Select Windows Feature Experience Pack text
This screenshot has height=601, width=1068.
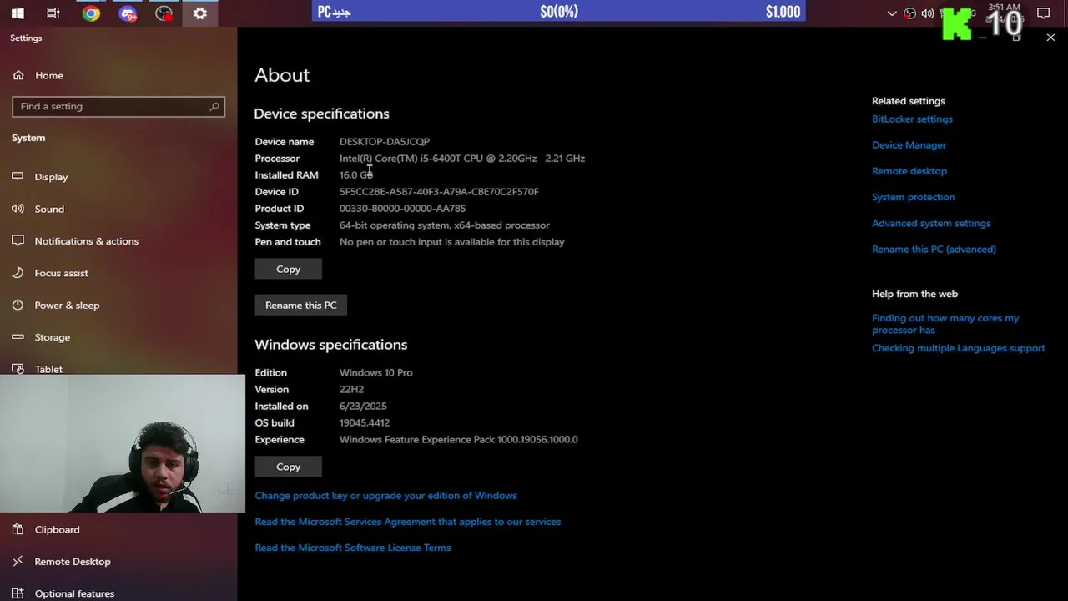point(458,440)
